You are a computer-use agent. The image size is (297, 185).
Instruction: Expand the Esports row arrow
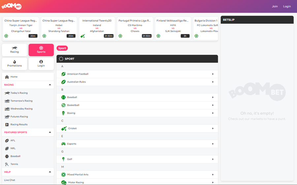[213, 144]
